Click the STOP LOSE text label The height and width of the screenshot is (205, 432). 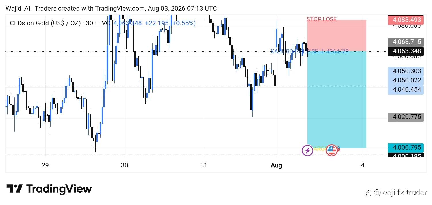click(321, 19)
